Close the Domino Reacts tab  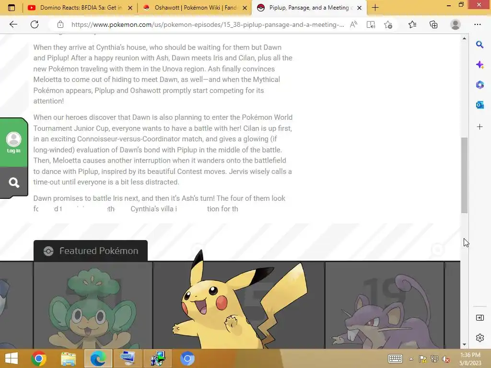pos(130,8)
